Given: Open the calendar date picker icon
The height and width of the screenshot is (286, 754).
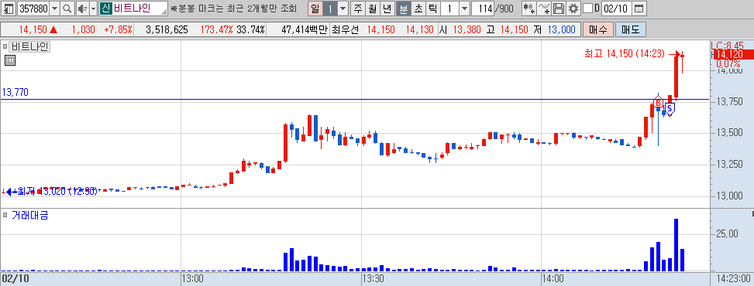Looking at the screenshot, I should coord(639,9).
